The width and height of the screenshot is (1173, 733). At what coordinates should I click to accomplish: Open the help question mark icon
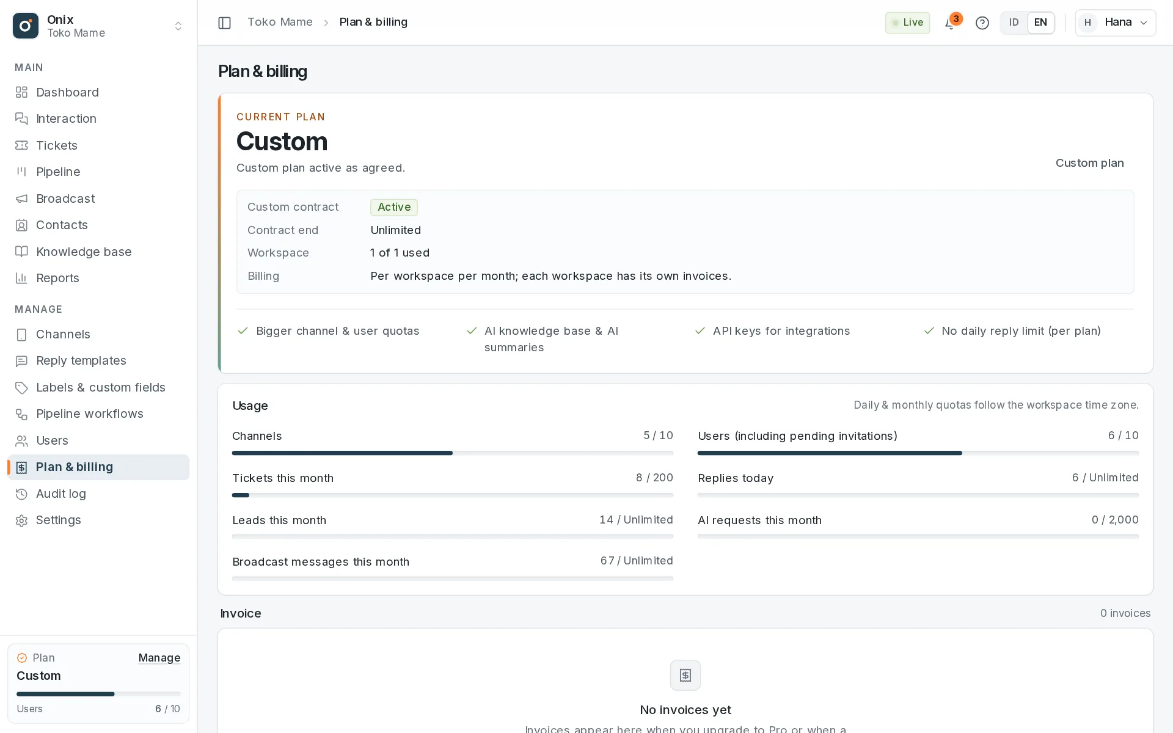point(982,23)
